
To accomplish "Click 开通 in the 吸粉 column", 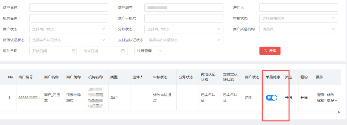I will click(x=304, y=98).
